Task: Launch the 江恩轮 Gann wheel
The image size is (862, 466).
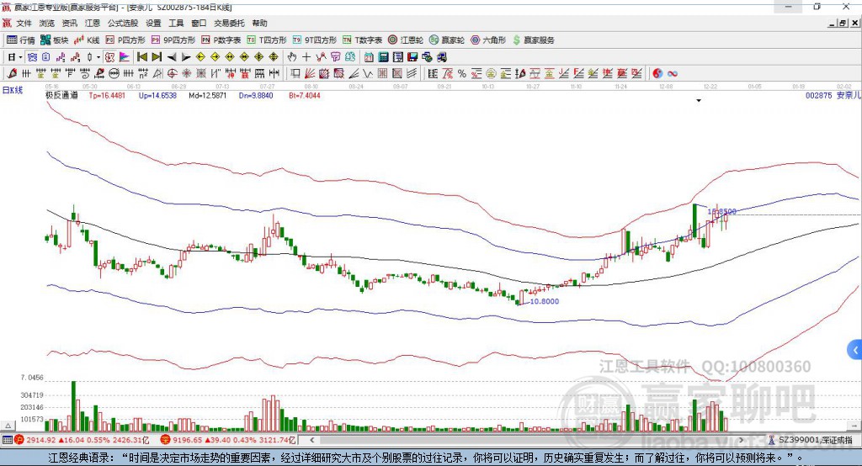Action: (406, 40)
